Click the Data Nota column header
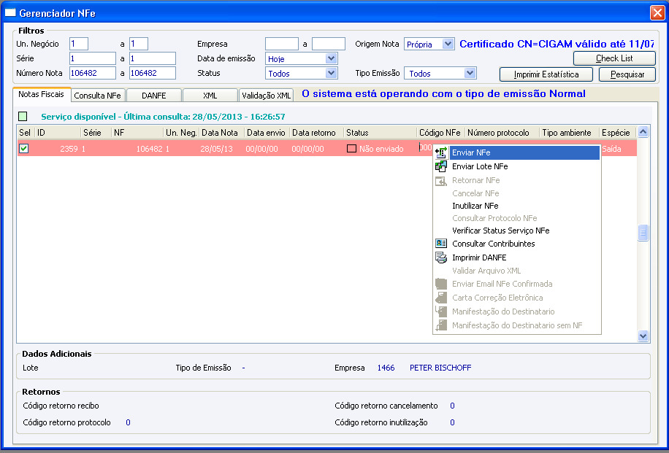The height and width of the screenshot is (453, 669). coord(222,133)
